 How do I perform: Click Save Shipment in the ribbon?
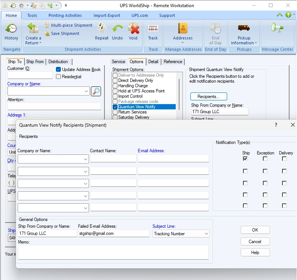coord(62,33)
